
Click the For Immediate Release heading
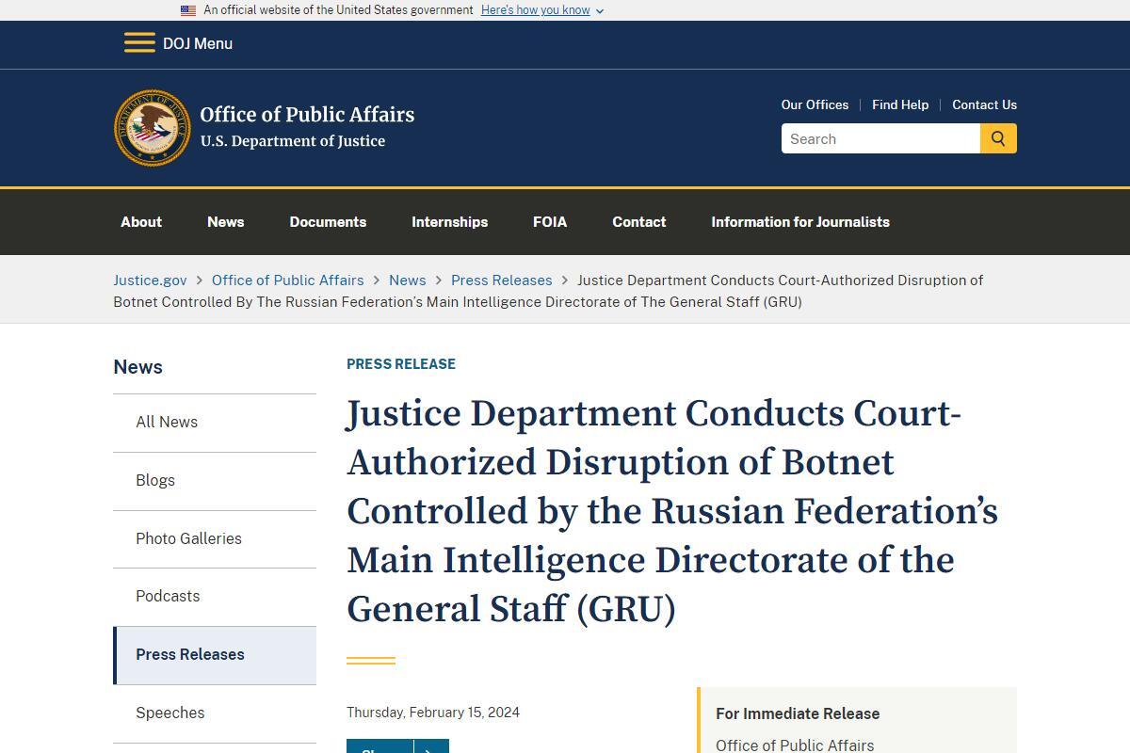(798, 713)
